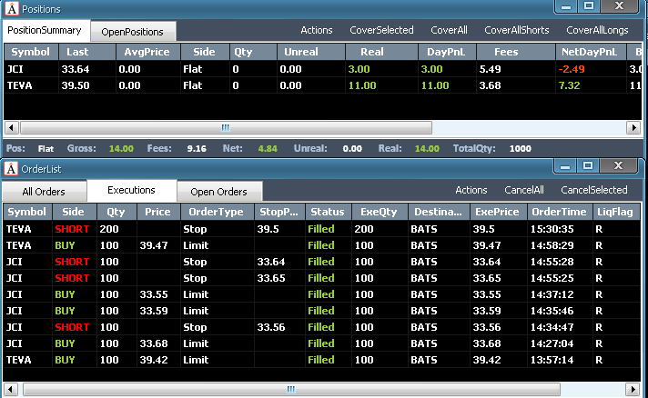Click right arrow of Positions horizontal scrollbar

coord(633,128)
